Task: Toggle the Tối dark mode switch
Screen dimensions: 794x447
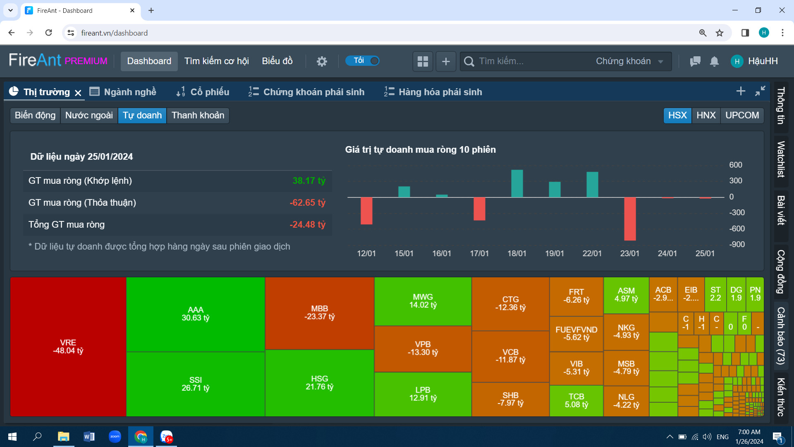Action: 363,61
